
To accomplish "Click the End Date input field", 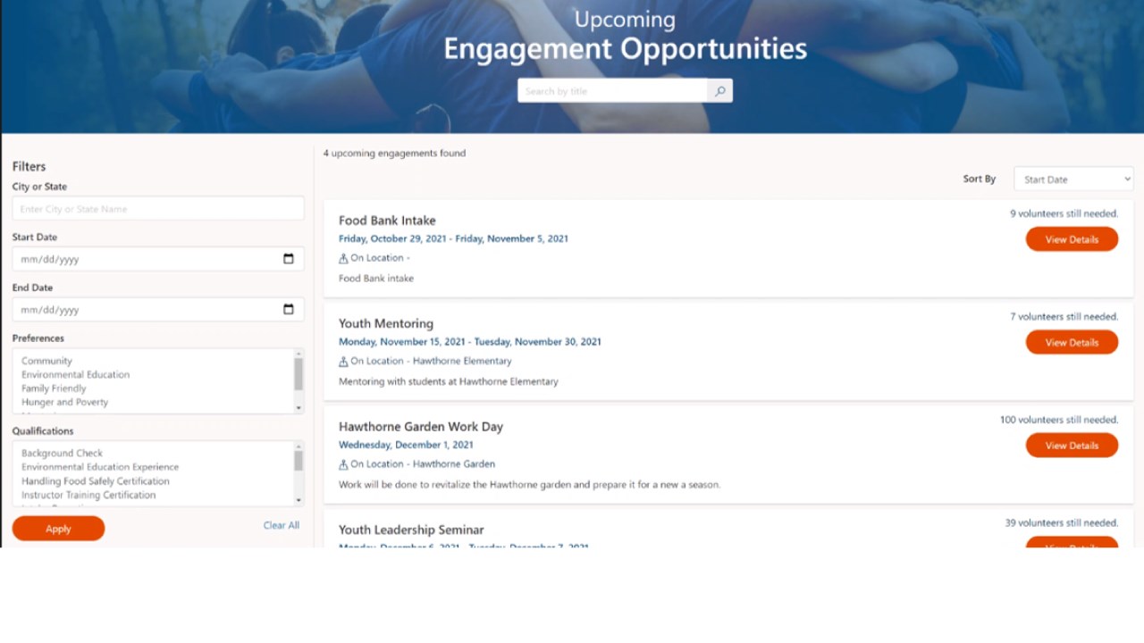I will pos(158,310).
